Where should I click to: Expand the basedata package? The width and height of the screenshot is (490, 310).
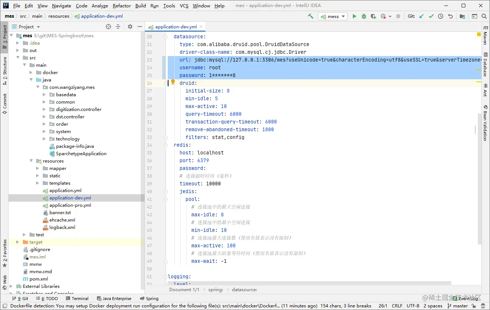click(45, 95)
